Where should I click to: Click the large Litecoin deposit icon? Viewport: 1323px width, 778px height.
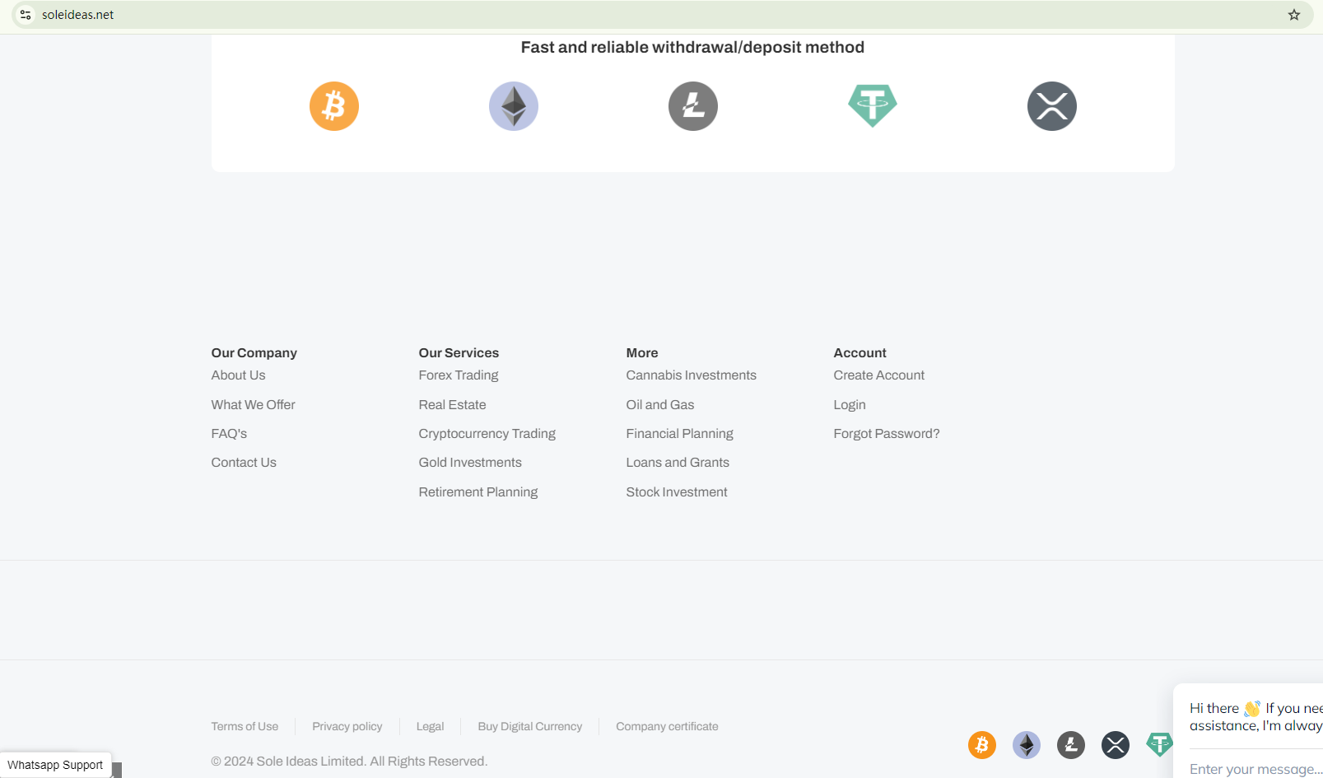(693, 106)
